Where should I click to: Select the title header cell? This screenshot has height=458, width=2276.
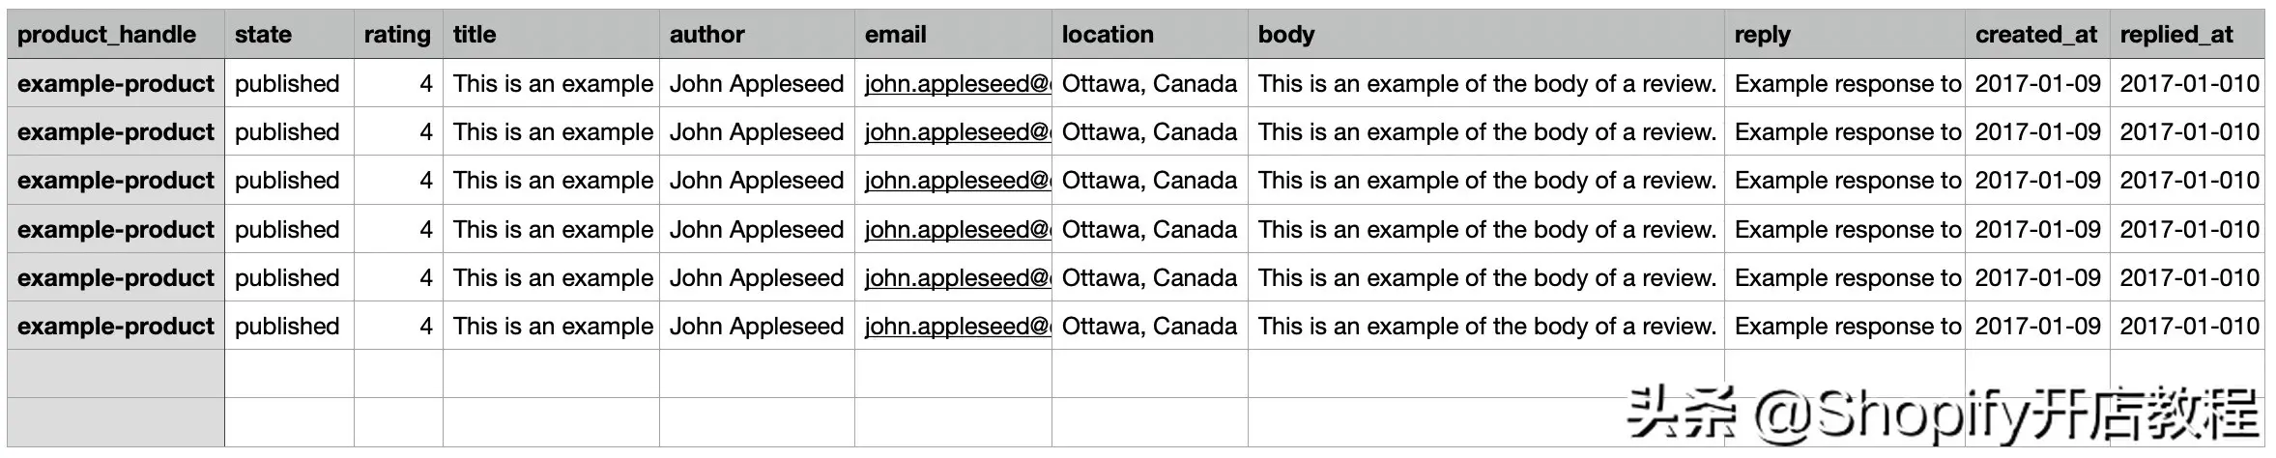(551, 35)
